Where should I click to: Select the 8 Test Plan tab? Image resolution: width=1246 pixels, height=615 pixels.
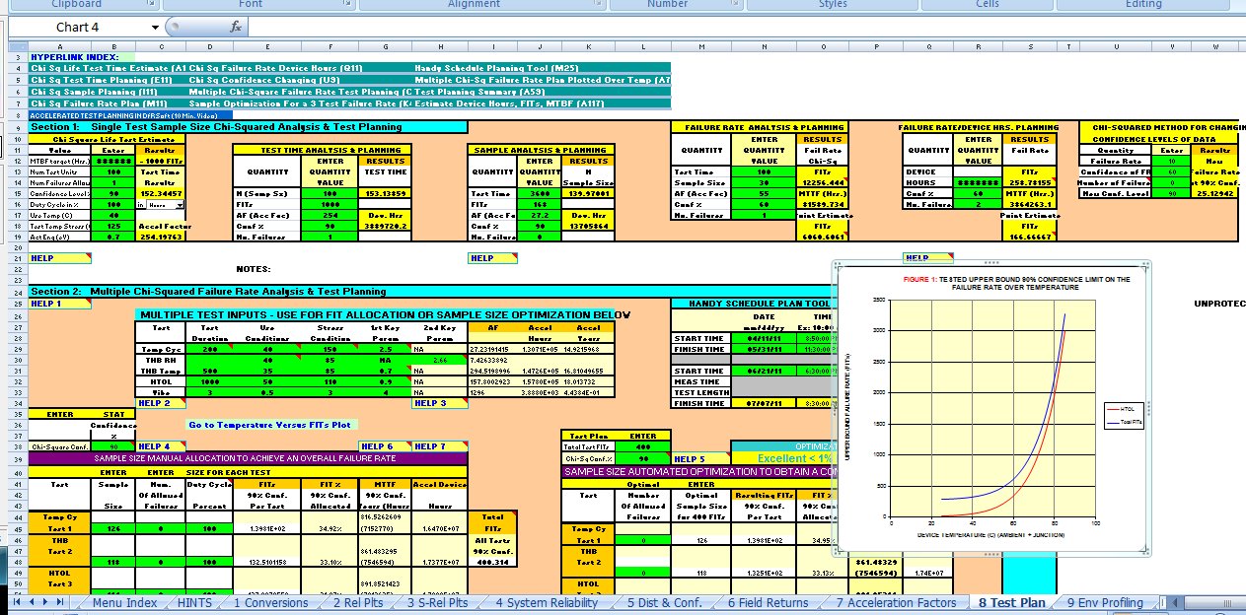tap(1010, 602)
